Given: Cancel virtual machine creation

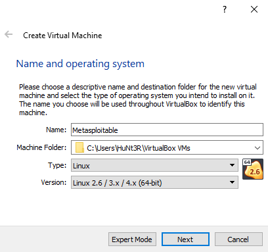Looking at the screenshot, I should coord(238,239).
